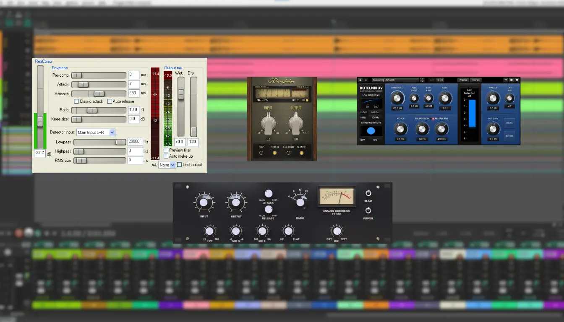564x322 pixels.
Task: Click ReaComp Lowpass Hz input field
Action: click(136, 142)
